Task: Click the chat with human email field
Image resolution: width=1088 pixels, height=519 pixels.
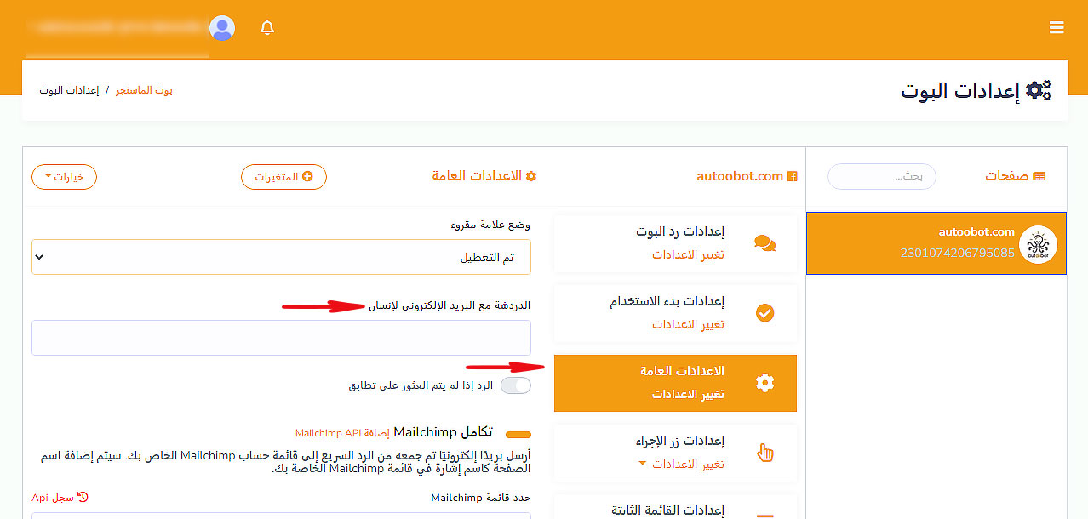Action: [x=281, y=338]
